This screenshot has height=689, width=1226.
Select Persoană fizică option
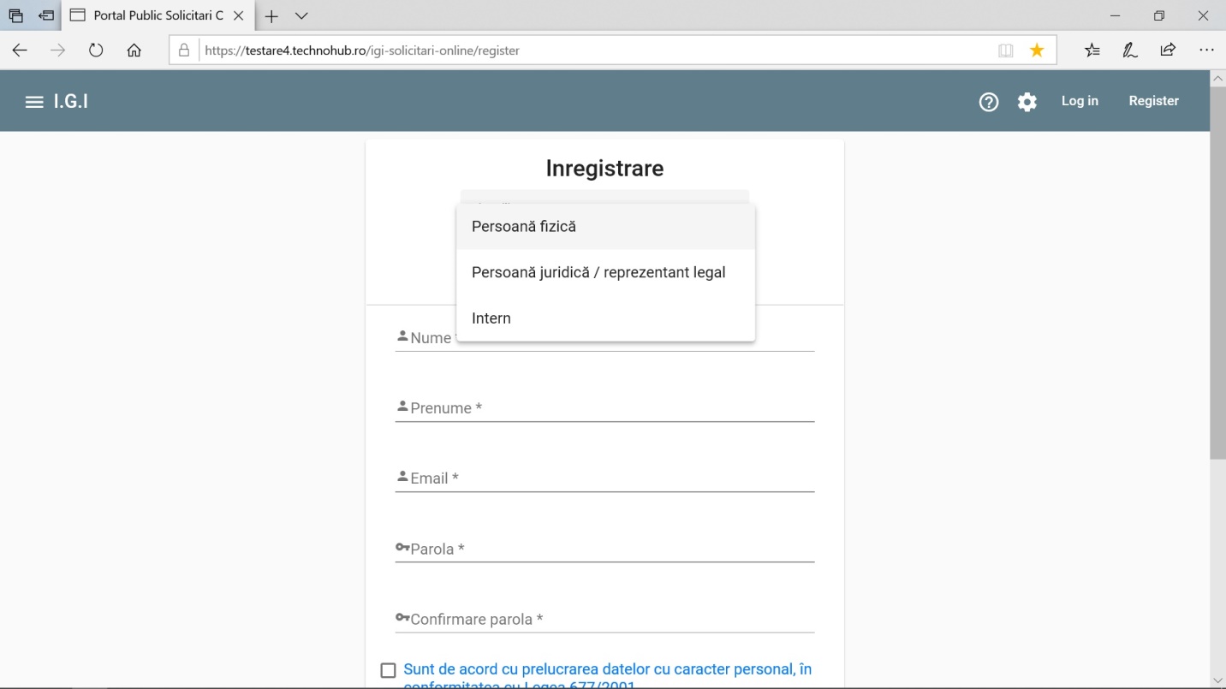[x=606, y=227]
